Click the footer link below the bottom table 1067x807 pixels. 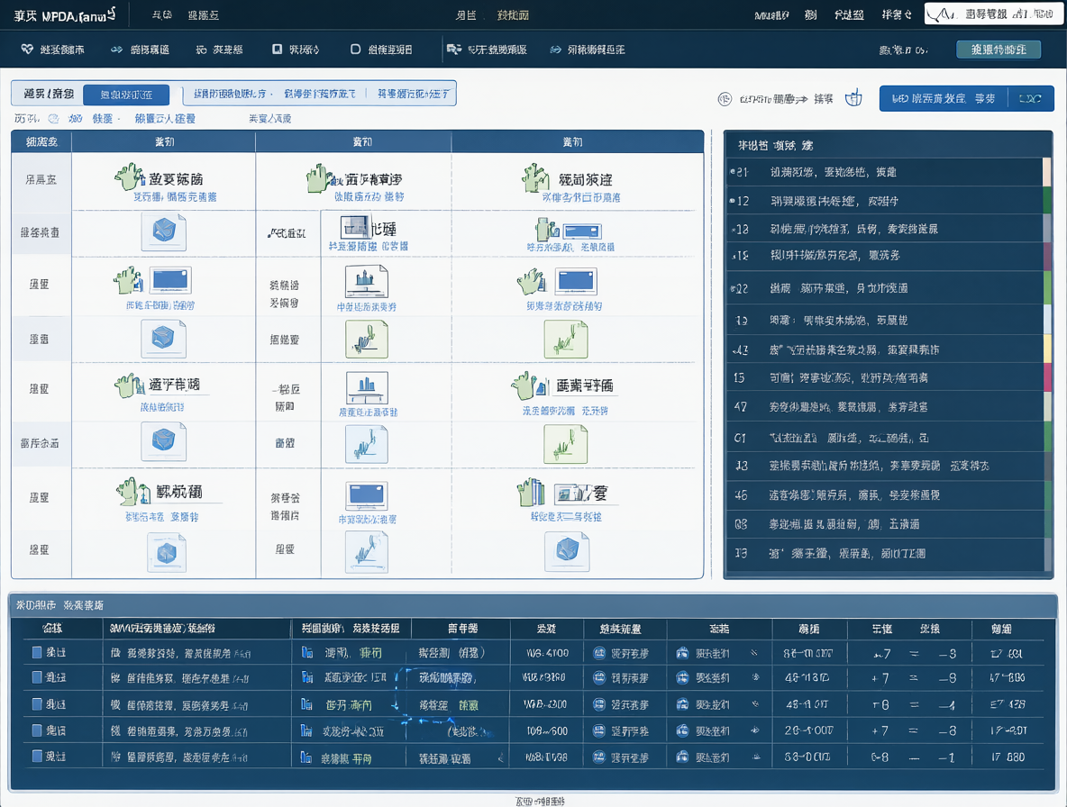[x=540, y=802]
